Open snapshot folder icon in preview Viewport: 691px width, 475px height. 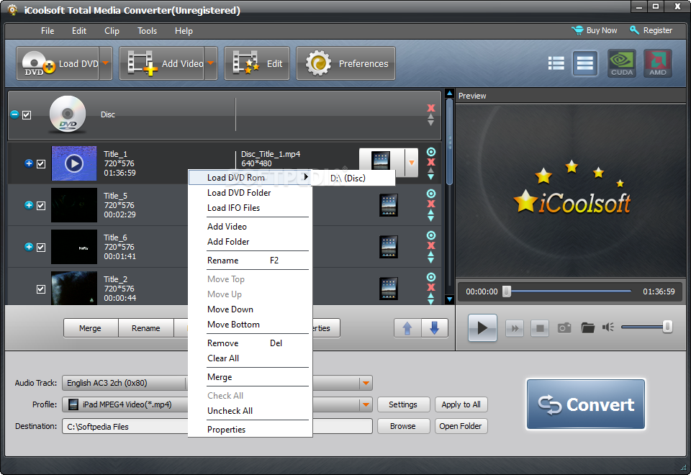point(587,328)
